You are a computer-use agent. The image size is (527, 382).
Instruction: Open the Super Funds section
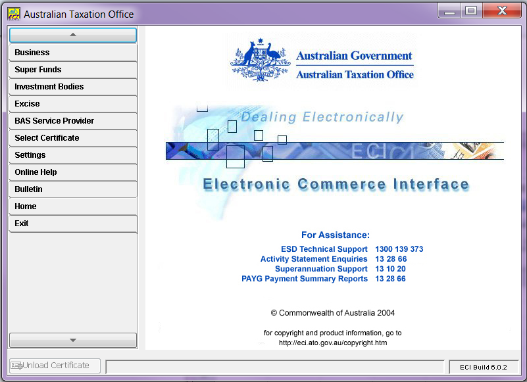pos(73,70)
